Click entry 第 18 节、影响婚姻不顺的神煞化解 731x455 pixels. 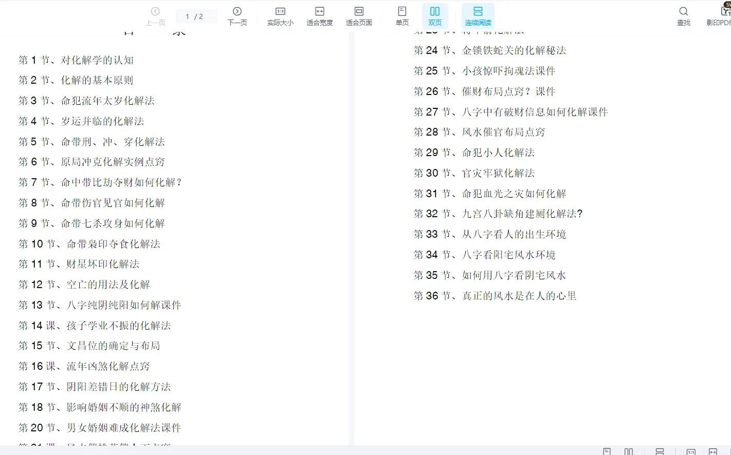(x=100, y=407)
